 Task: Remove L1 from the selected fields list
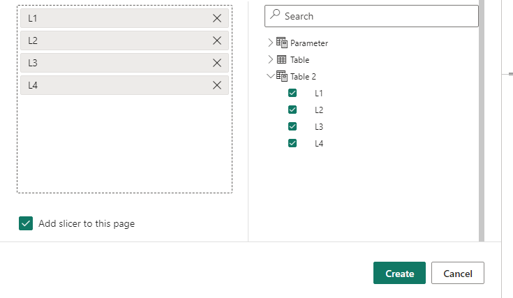217,18
